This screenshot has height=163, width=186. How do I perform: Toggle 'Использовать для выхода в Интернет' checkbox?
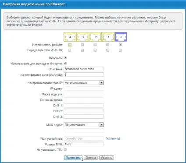[65, 64]
